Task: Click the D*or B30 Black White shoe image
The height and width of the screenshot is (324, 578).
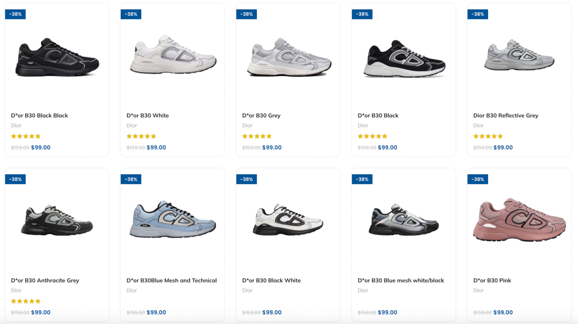Action: pos(288,220)
